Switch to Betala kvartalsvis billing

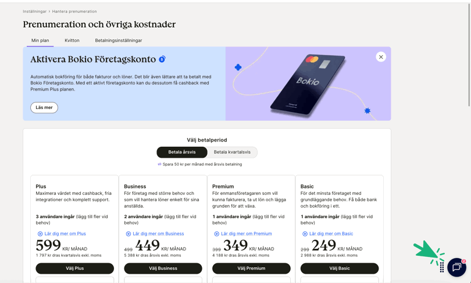pos(232,152)
